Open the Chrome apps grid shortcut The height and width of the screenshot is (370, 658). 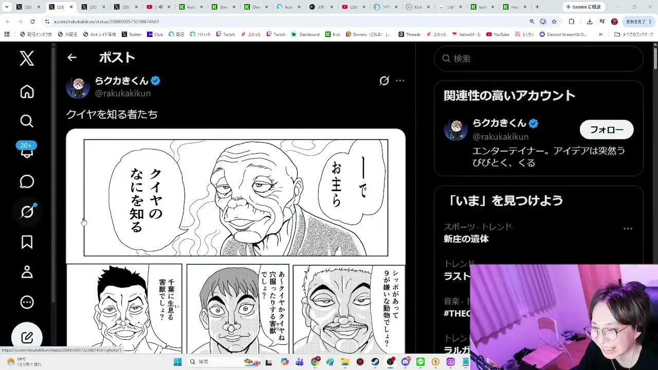(7, 34)
